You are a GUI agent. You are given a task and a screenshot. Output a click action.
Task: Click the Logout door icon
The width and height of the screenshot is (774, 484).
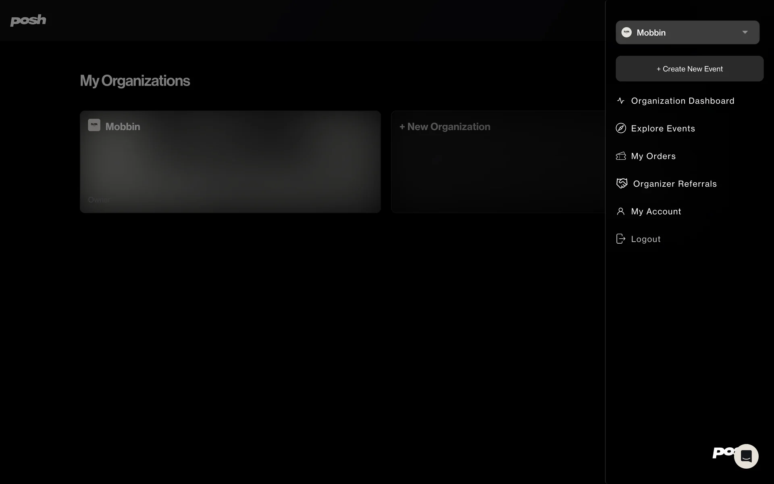click(621, 239)
